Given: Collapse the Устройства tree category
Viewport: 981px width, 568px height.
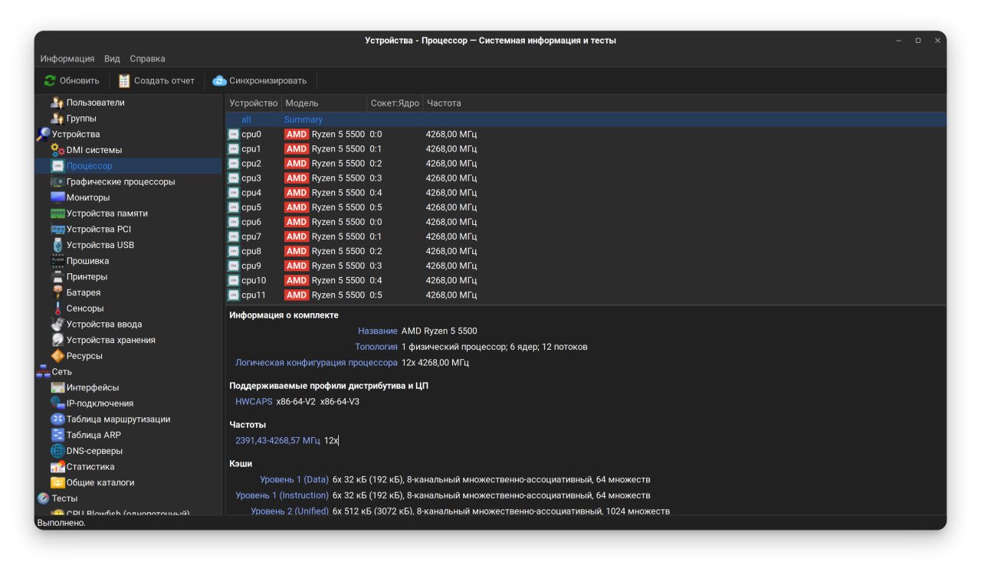Looking at the screenshot, I should 44,134.
